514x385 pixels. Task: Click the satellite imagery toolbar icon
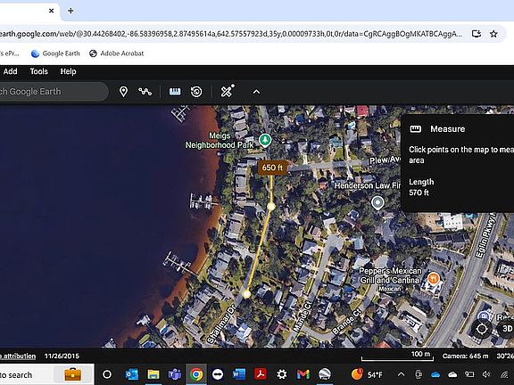pos(228,91)
